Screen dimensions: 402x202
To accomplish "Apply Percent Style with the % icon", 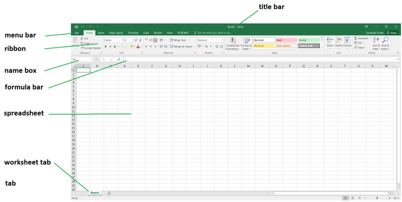I will pos(206,46).
